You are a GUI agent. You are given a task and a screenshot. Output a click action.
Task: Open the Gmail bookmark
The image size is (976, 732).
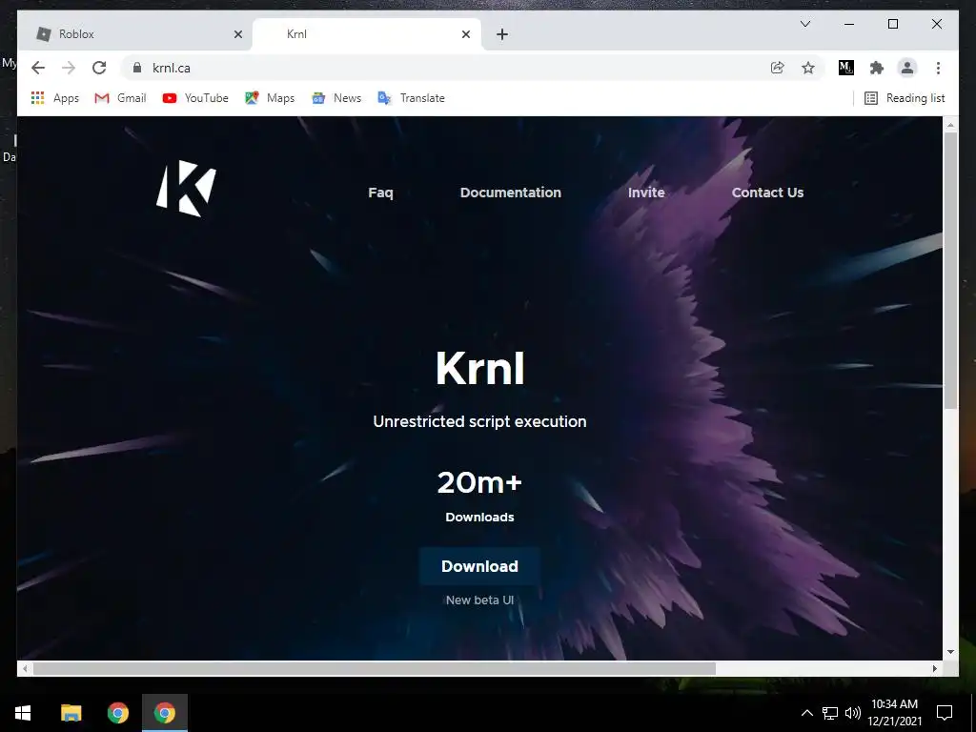[120, 98]
